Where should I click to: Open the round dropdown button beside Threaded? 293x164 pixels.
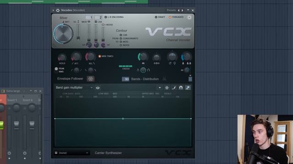click(189, 17)
